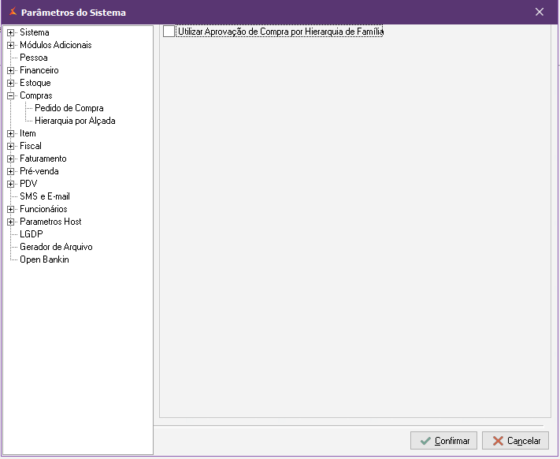Select LGPD in the tree

point(31,234)
